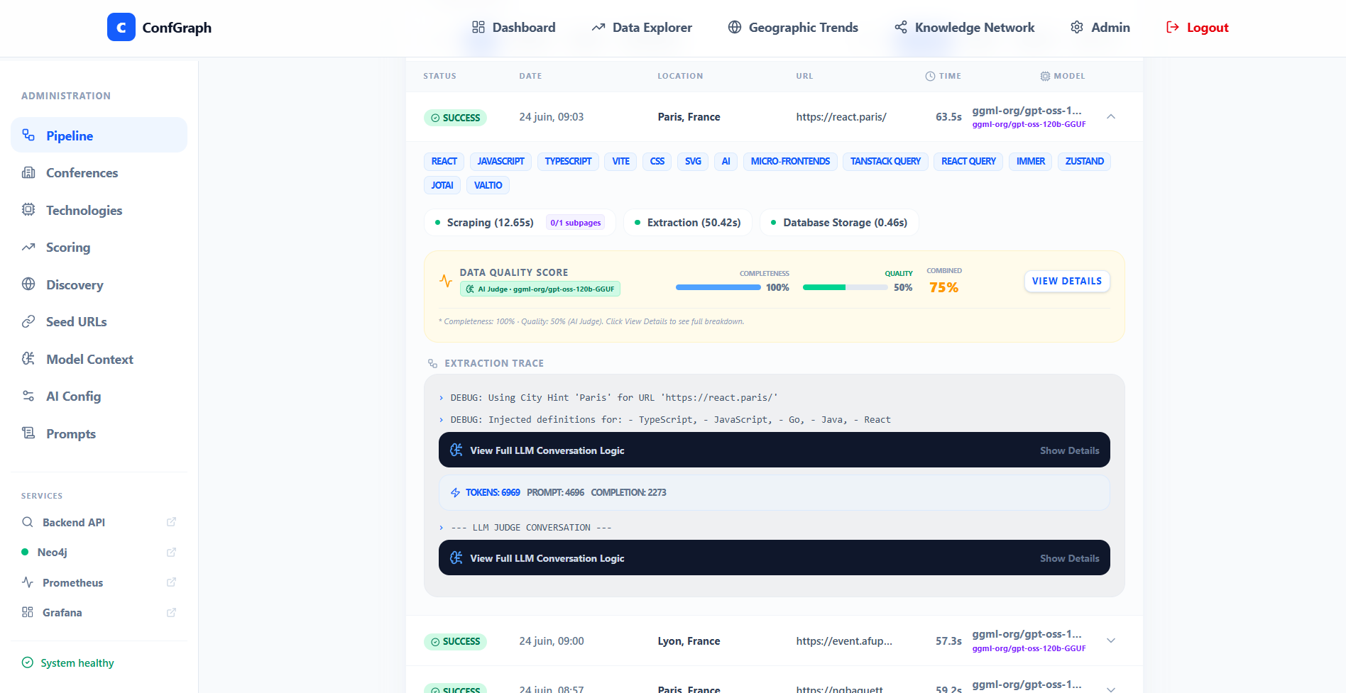This screenshot has height=693, width=1346.
Task: Log out via the Logout link
Action: (x=1197, y=28)
